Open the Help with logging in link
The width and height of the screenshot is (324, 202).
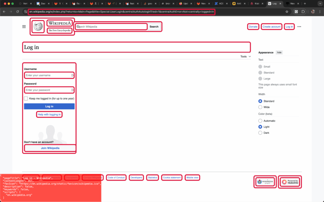[x=49, y=114]
